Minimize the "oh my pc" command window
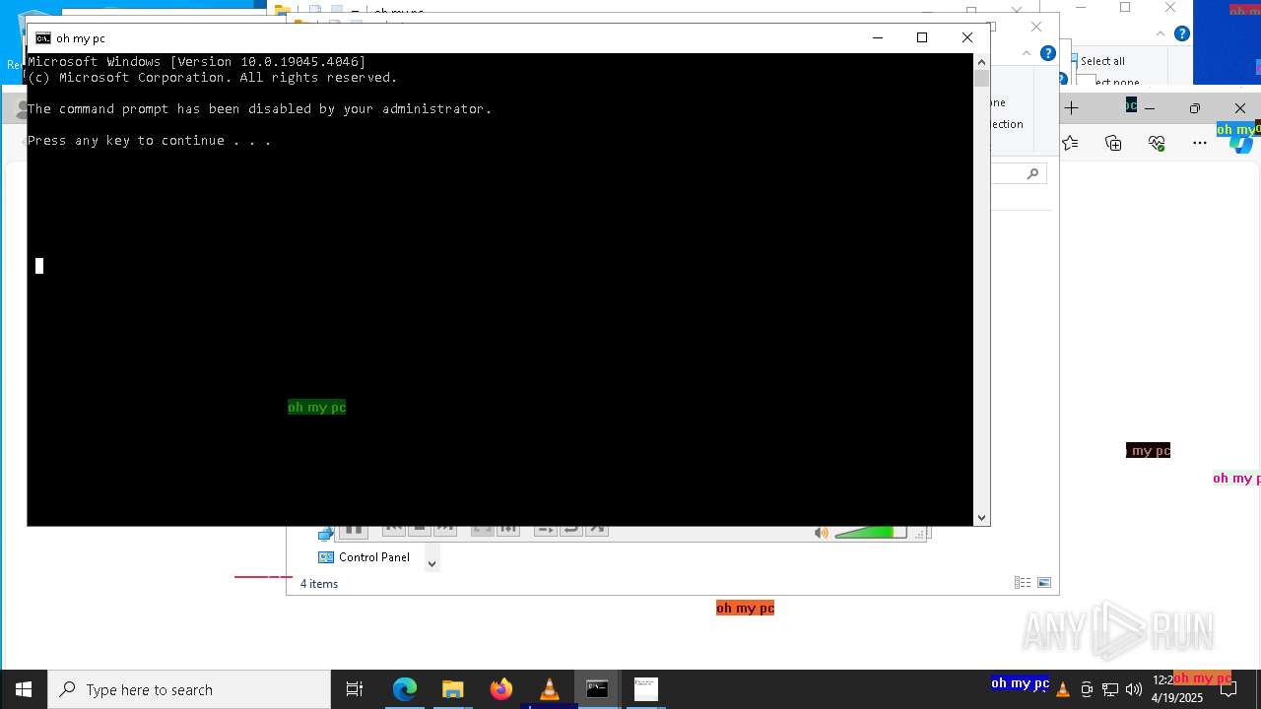 (x=878, y=37)
